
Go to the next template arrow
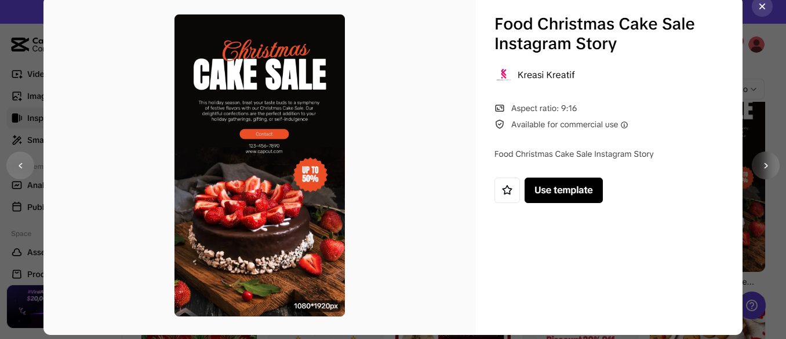tap(766, 165)
